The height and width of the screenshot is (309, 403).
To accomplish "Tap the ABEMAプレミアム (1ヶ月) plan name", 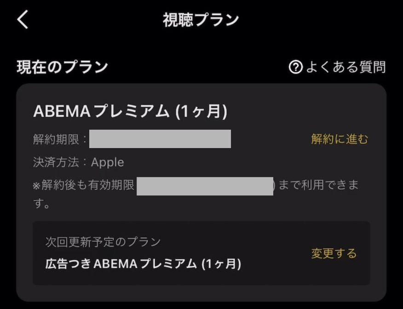I will tap(130, 112).
